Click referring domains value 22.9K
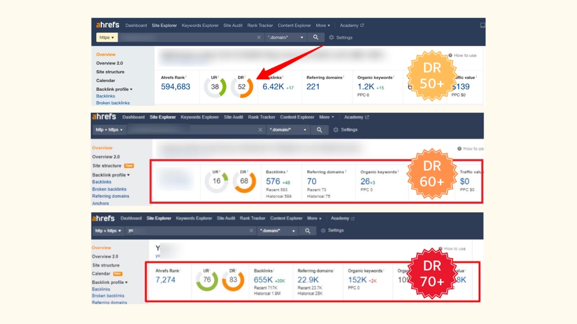 pos(308,280)
